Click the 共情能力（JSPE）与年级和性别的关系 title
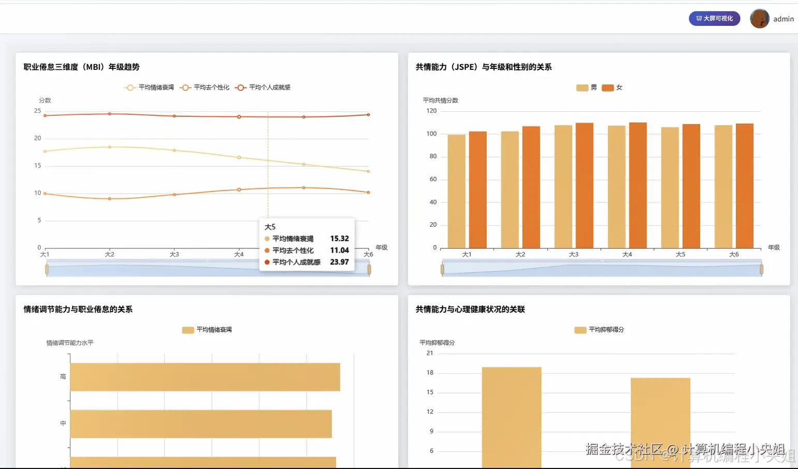 point(484,67)
